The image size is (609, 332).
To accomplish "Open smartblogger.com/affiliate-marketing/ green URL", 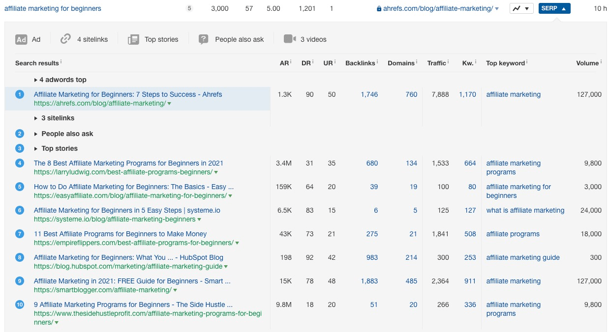I will 103,290.
